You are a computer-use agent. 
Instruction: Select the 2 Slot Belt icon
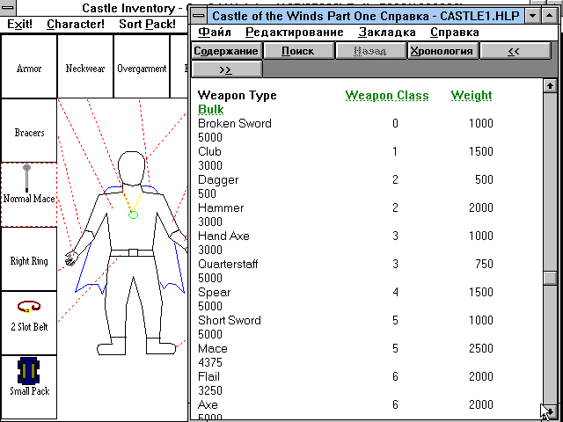[x=29, y=307]
